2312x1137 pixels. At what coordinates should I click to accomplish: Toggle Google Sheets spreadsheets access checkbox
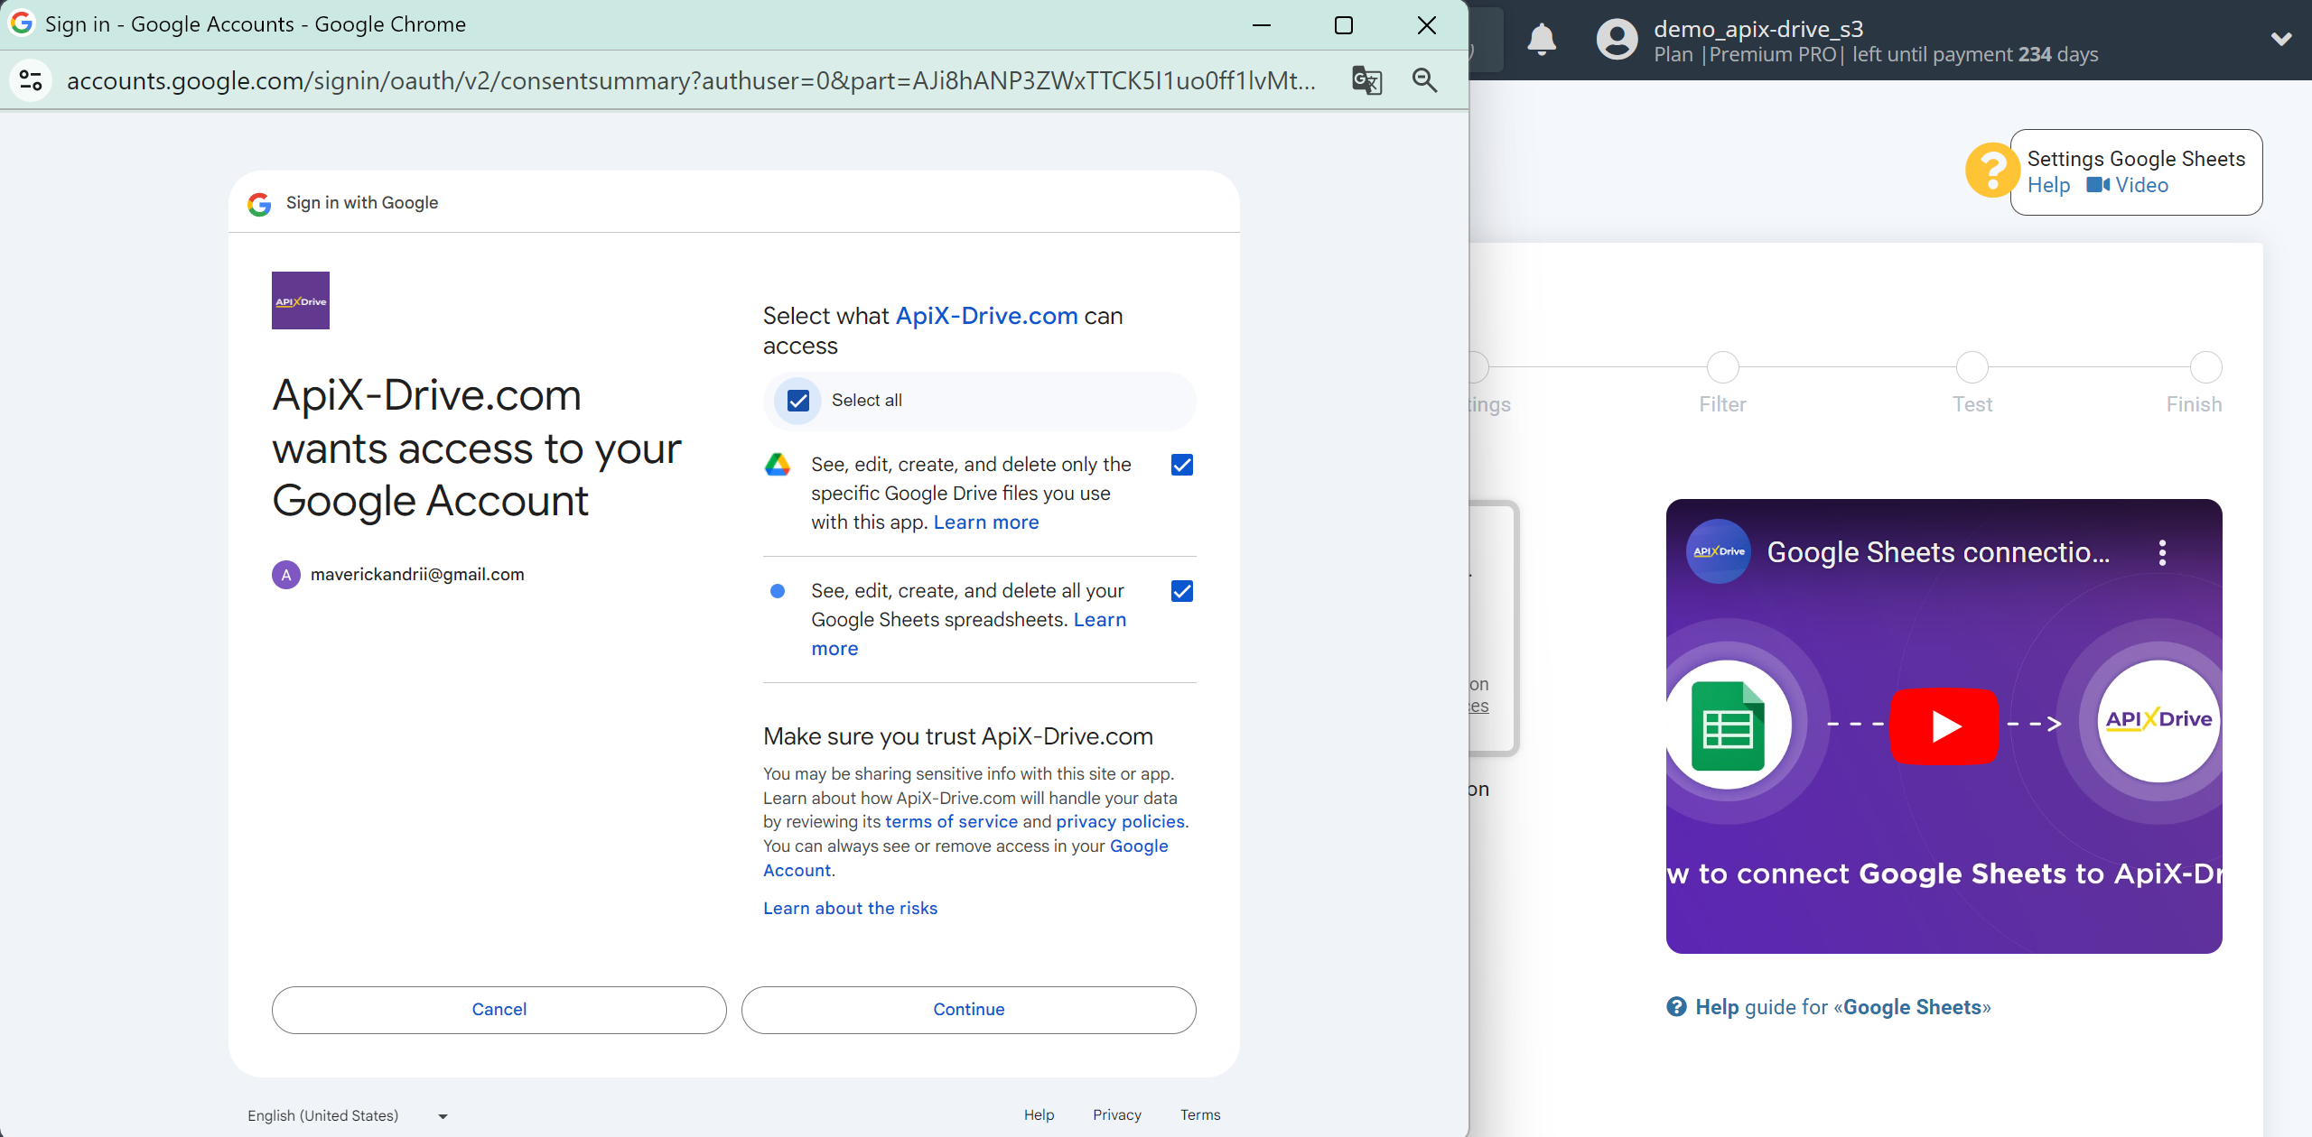(1181, 592)
